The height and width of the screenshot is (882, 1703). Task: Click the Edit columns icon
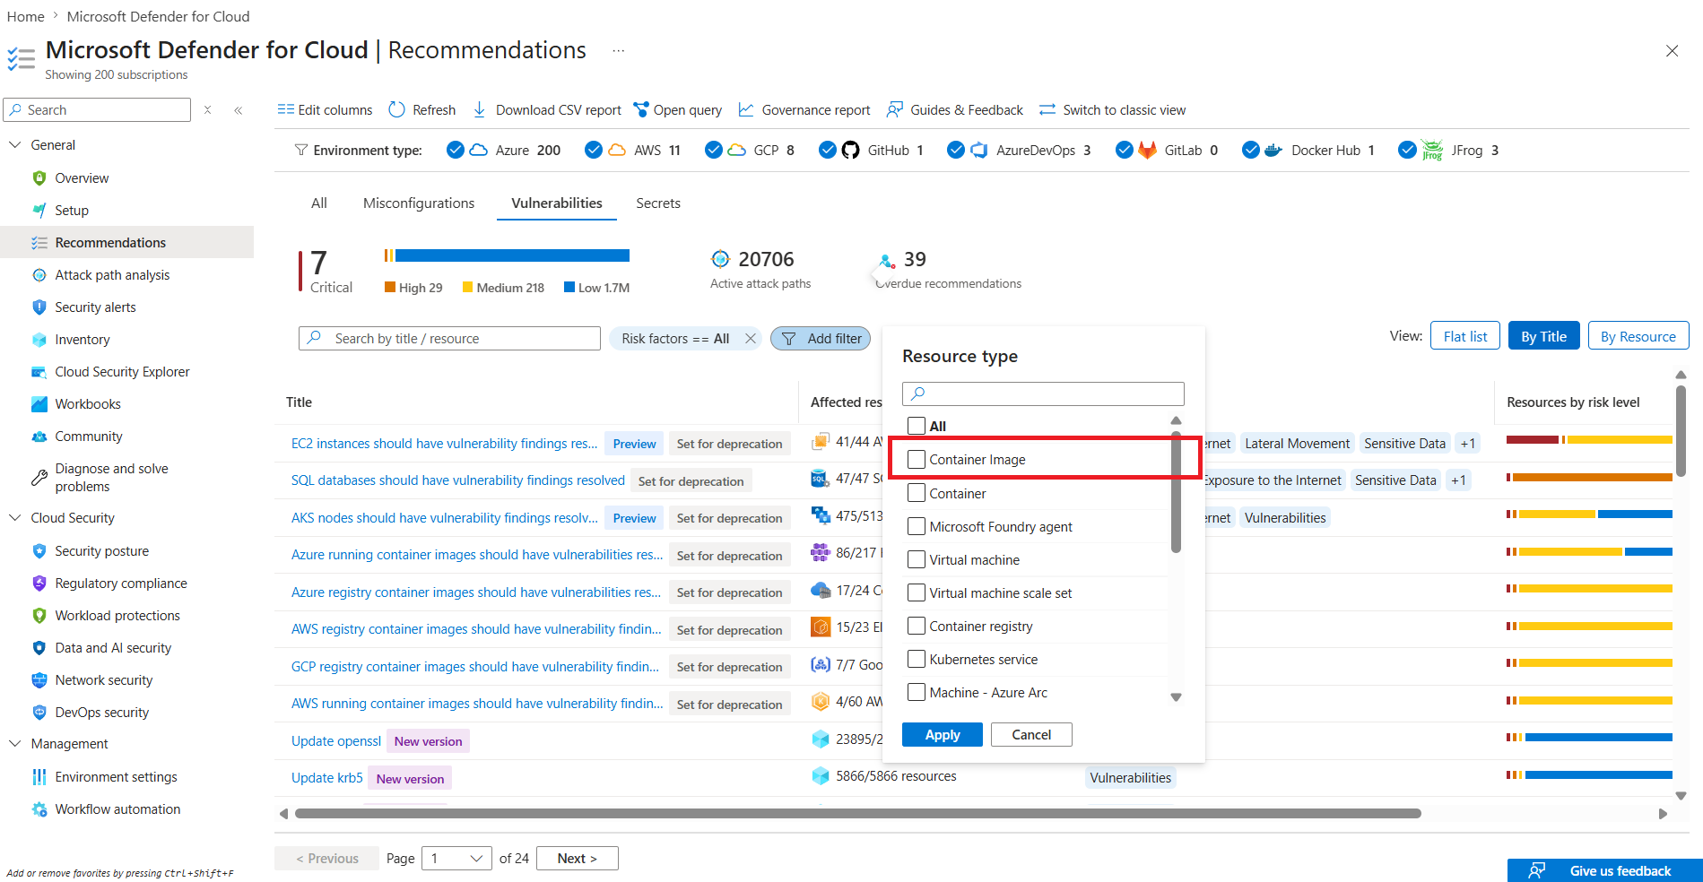[x=285, y=109]
